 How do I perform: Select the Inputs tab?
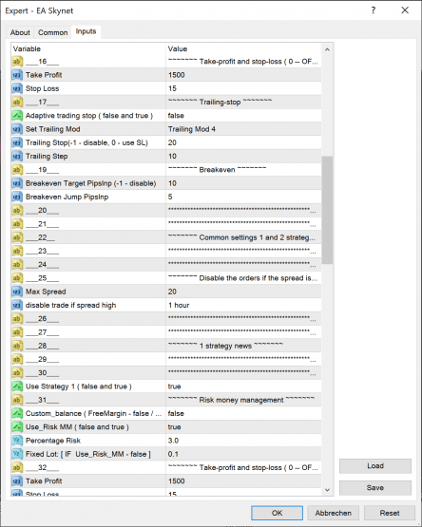[86, 31]
